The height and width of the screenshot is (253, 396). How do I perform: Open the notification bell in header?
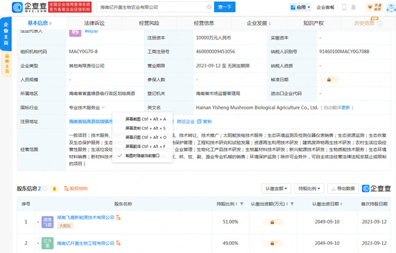[353, 7]
